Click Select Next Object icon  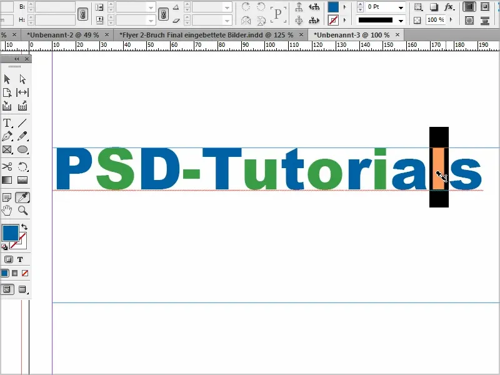314,21
